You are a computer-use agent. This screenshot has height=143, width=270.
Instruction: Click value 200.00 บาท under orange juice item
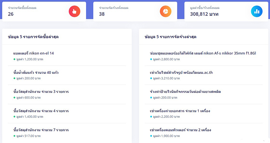[x=29, y=78]
